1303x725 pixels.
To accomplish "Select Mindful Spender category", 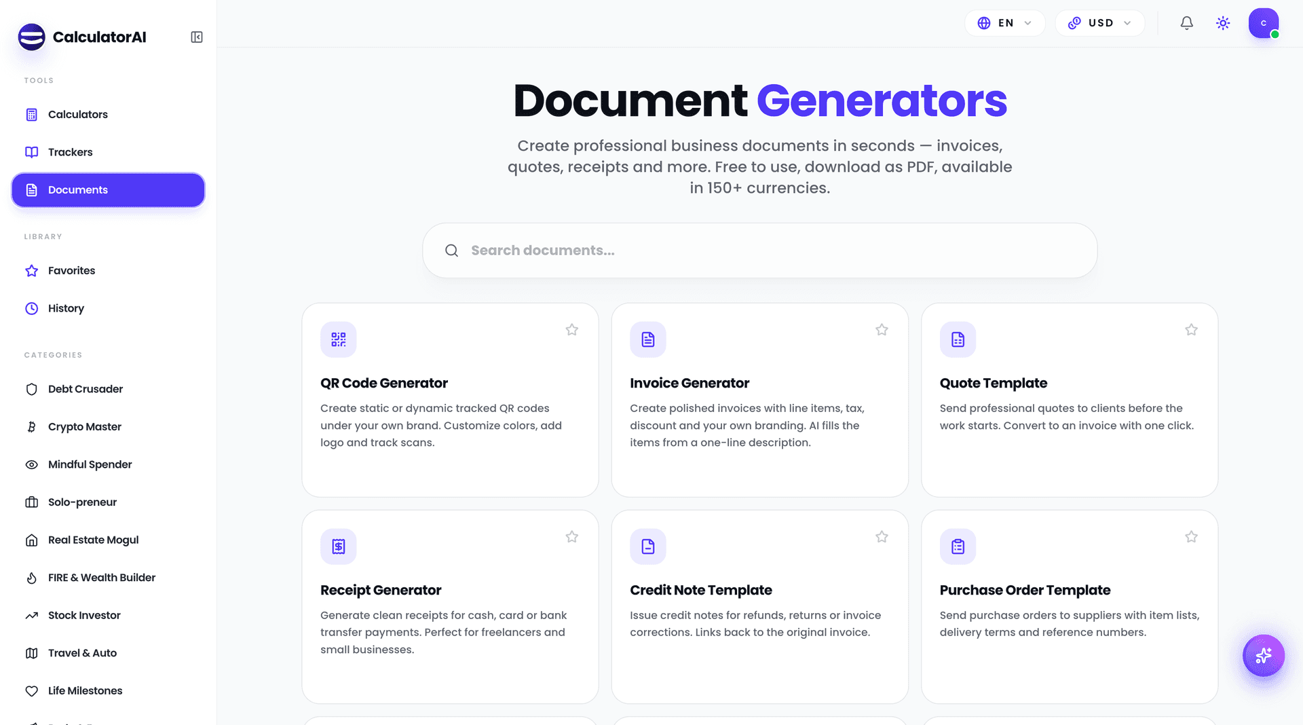I will (x=108, y=464).
